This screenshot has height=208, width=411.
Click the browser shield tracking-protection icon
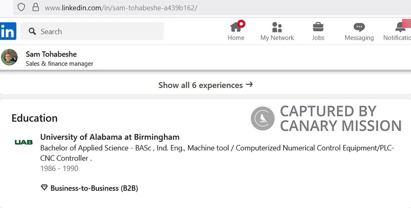pos(21,7)
